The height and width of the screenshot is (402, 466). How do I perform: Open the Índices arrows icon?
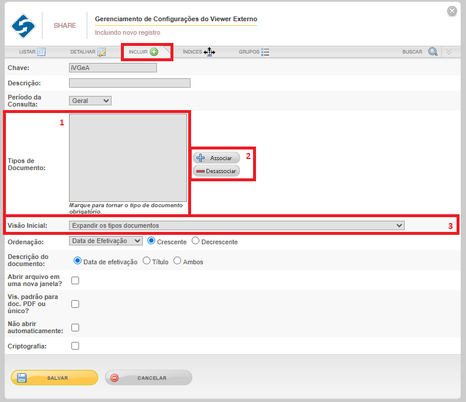point(209,52)
